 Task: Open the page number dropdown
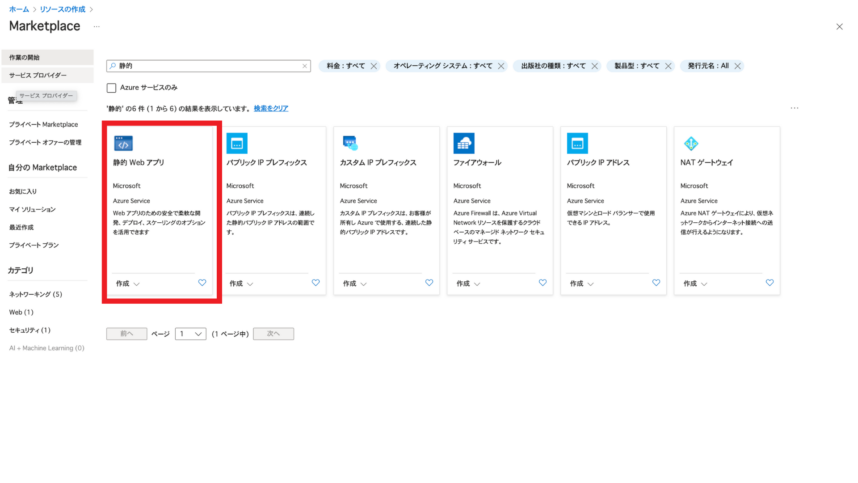pyautogui.click(x=191, y=334)
